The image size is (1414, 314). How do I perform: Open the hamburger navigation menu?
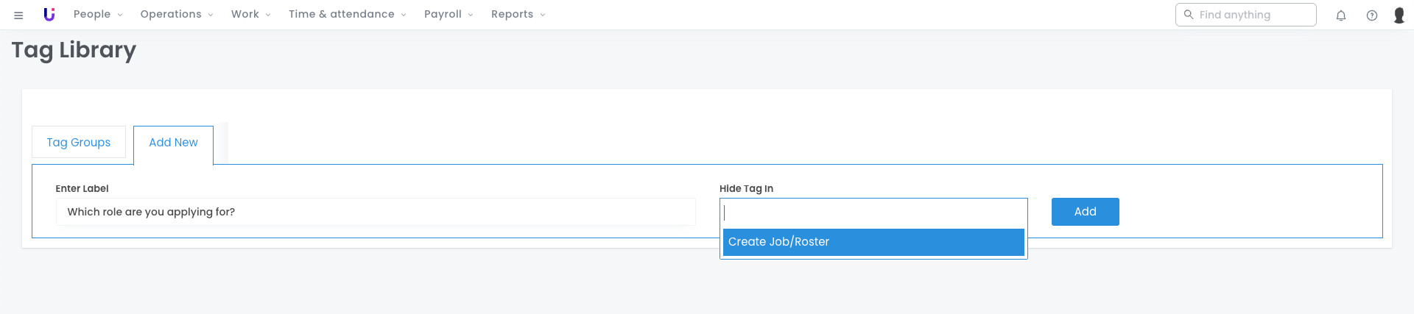tap(18, 15)
